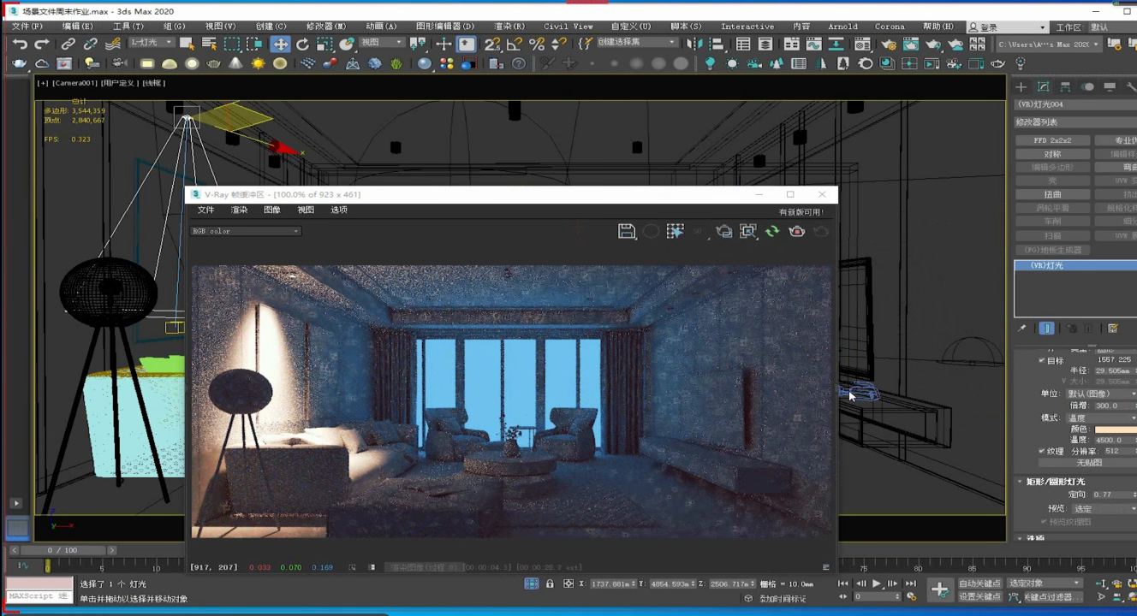The image size is (1137, 616).
Task: Open the reference coordinate dropdown 视图
Action: (x=381, y=42)
